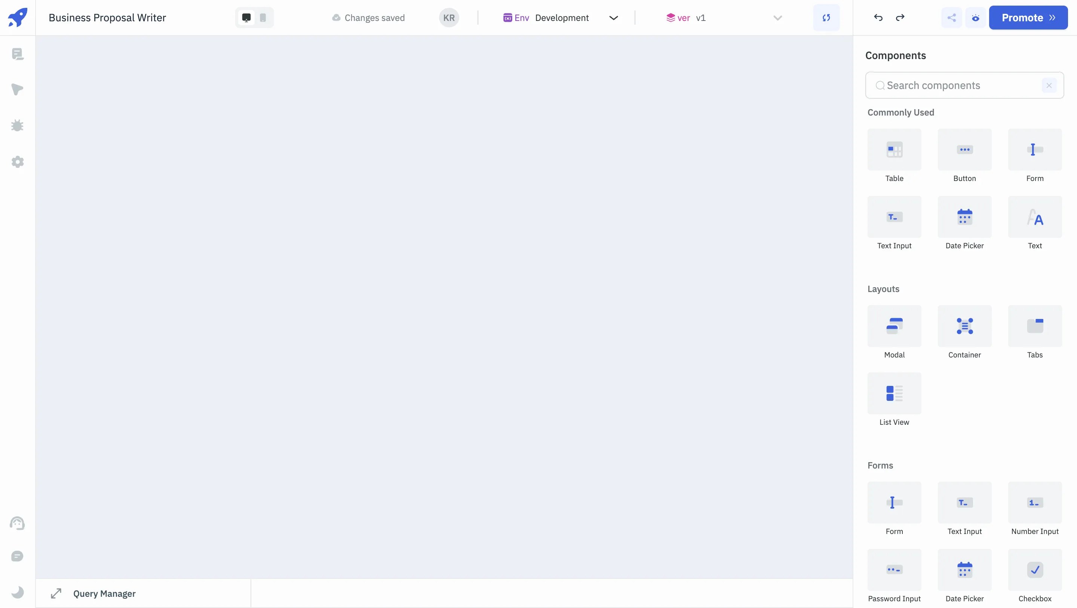This screenshot has width=1077, height=608.
Task: Expand the Development environment dropdown
Action: point(613,18)
